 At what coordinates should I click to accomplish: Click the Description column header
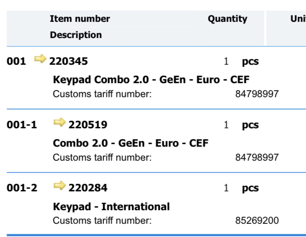point(76,35)
